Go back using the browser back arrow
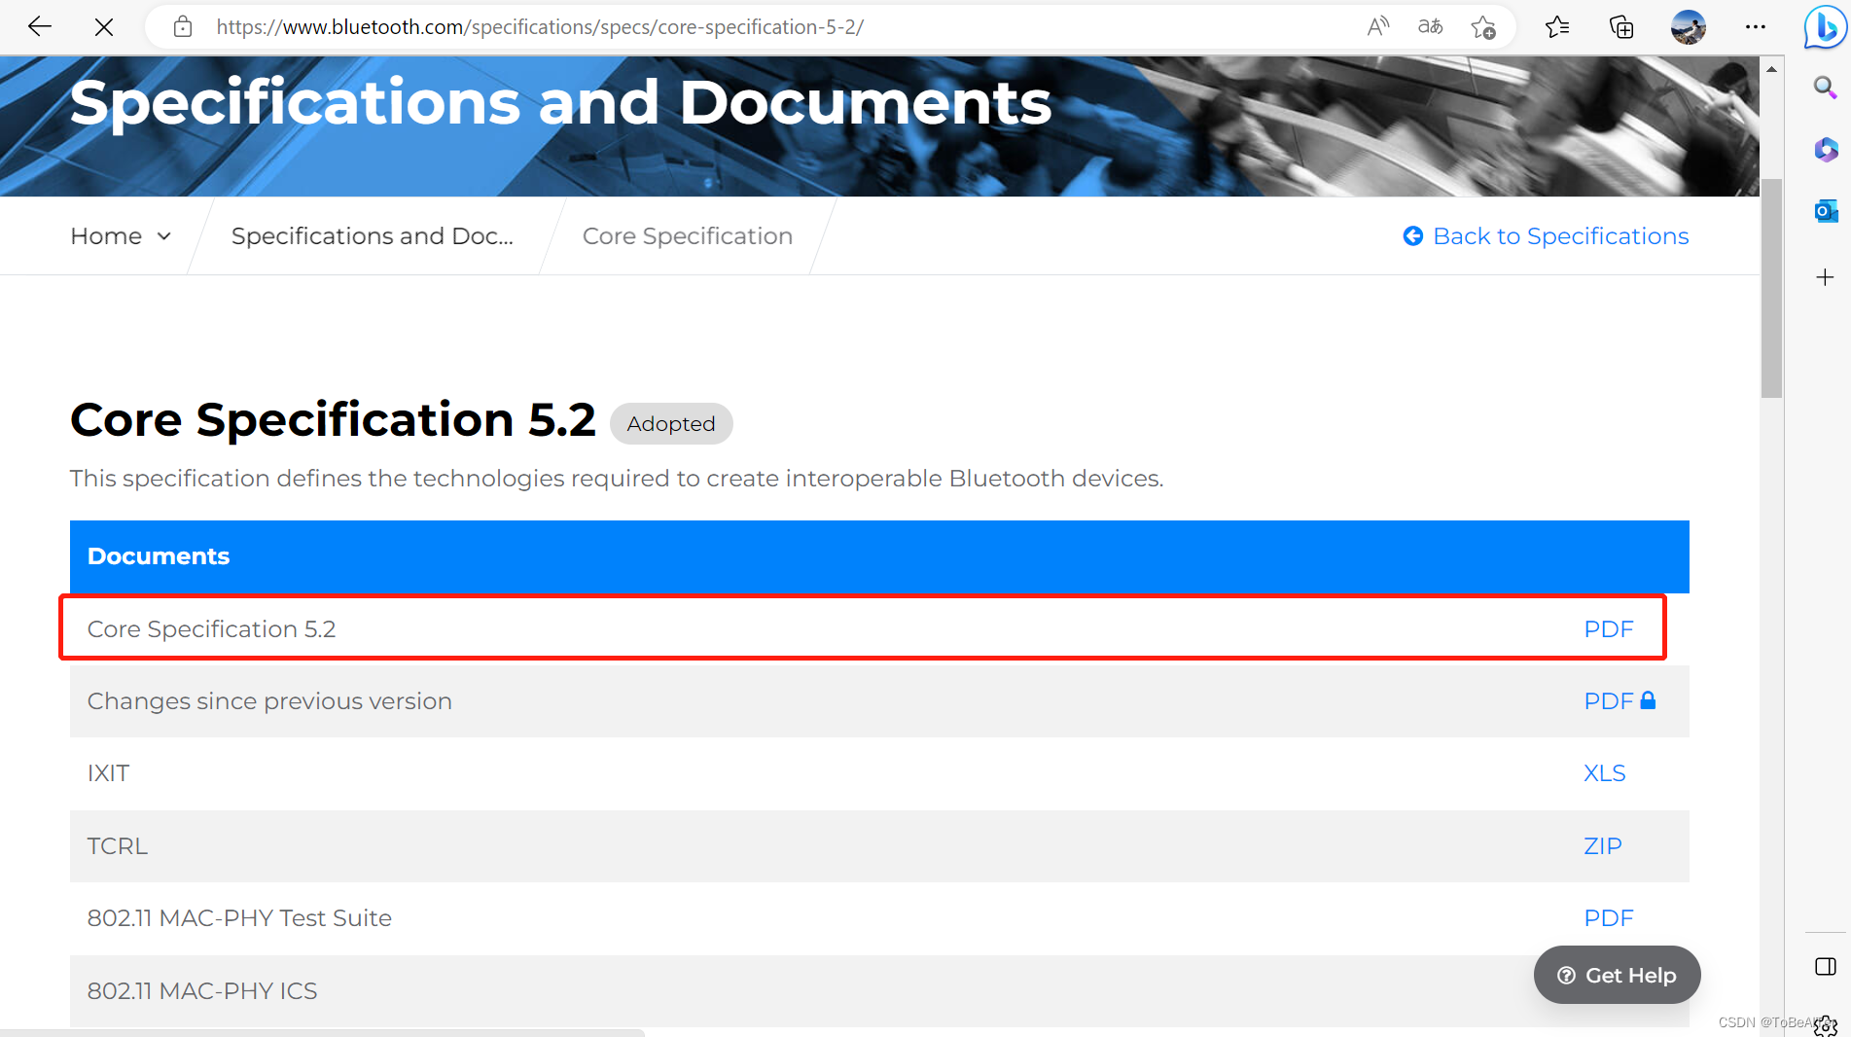 pos(40,26)
